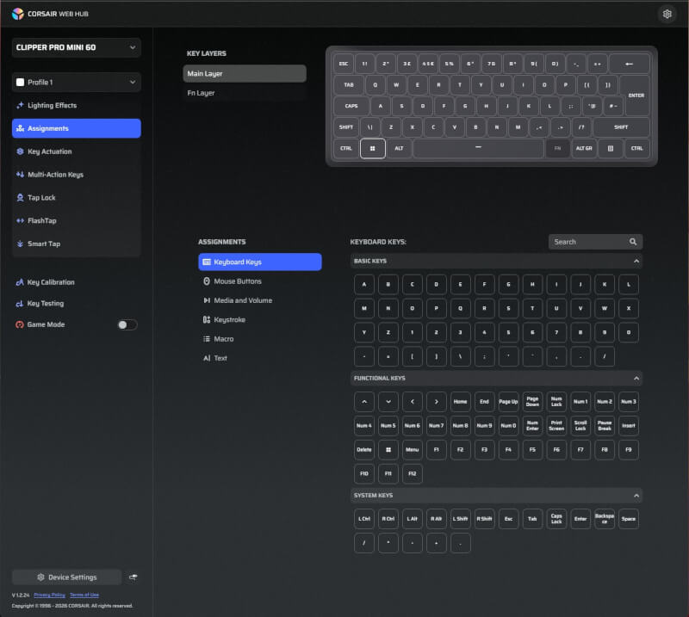Go to Key Actuation
The height and width of the screenshot is (617, 689).
click(x=77, y=151)
